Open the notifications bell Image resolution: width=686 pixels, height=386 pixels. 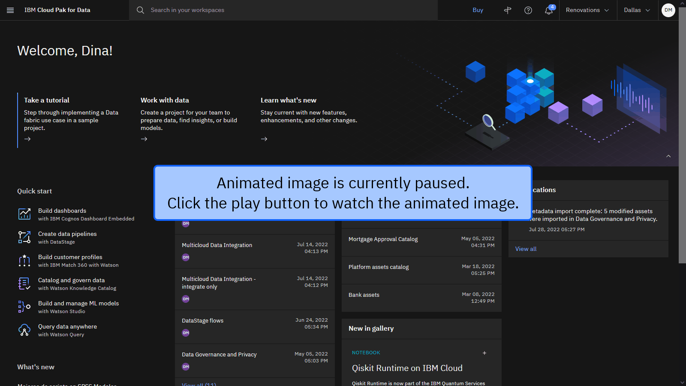(549, 10)
